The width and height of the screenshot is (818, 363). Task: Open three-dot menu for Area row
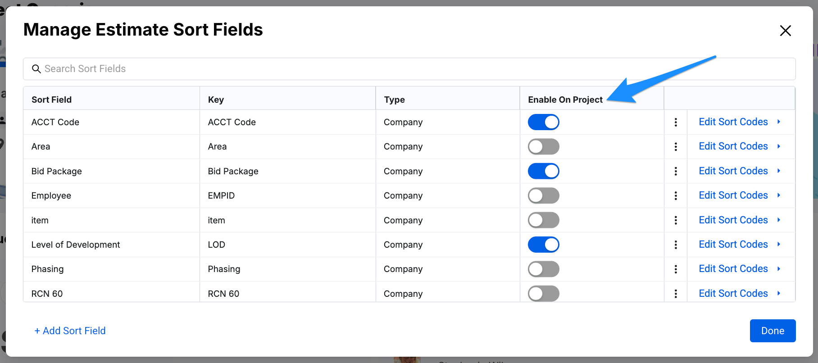pyautogui.click(x=676, y=146)
